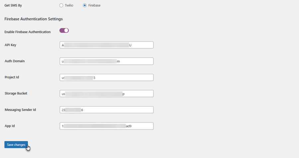Click the 'App Id' label text
The image size is (299, 158).
10,126
